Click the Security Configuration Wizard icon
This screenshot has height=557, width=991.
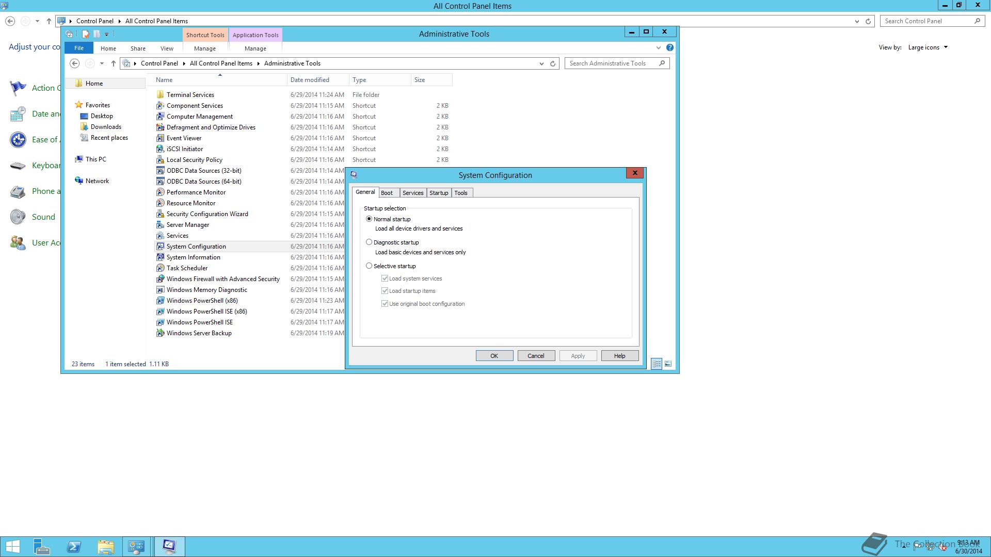(160, 214)
